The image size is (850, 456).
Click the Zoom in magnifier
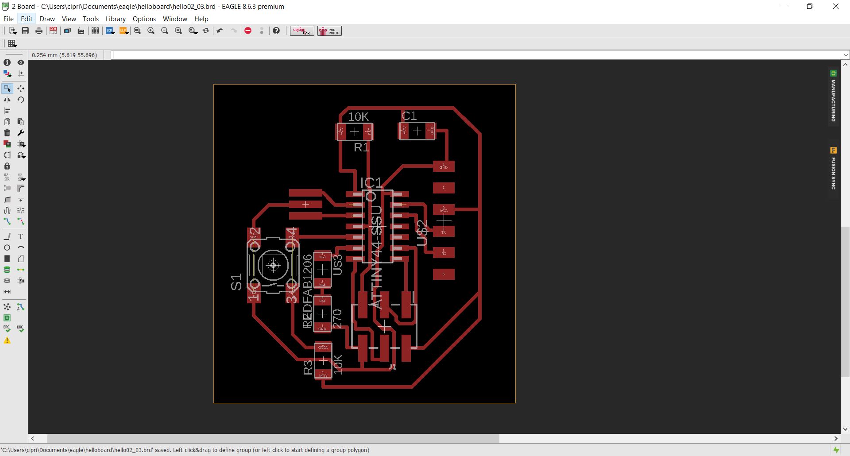pos(151,31)
